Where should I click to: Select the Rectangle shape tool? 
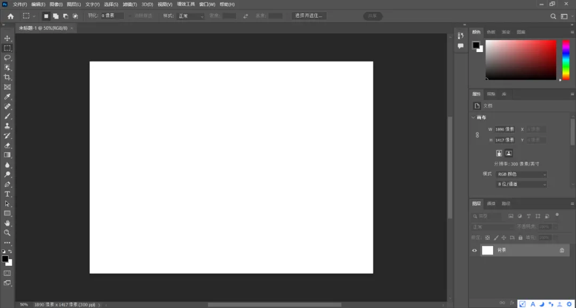(x=7, y=213)
